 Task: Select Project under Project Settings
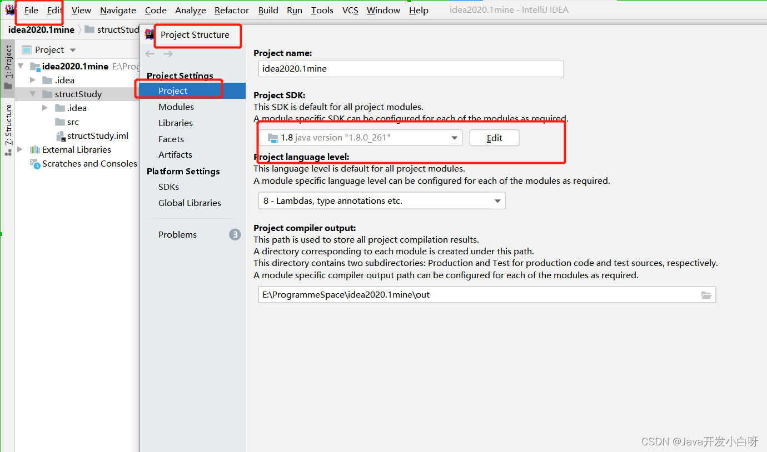click(x=192, y=91)
